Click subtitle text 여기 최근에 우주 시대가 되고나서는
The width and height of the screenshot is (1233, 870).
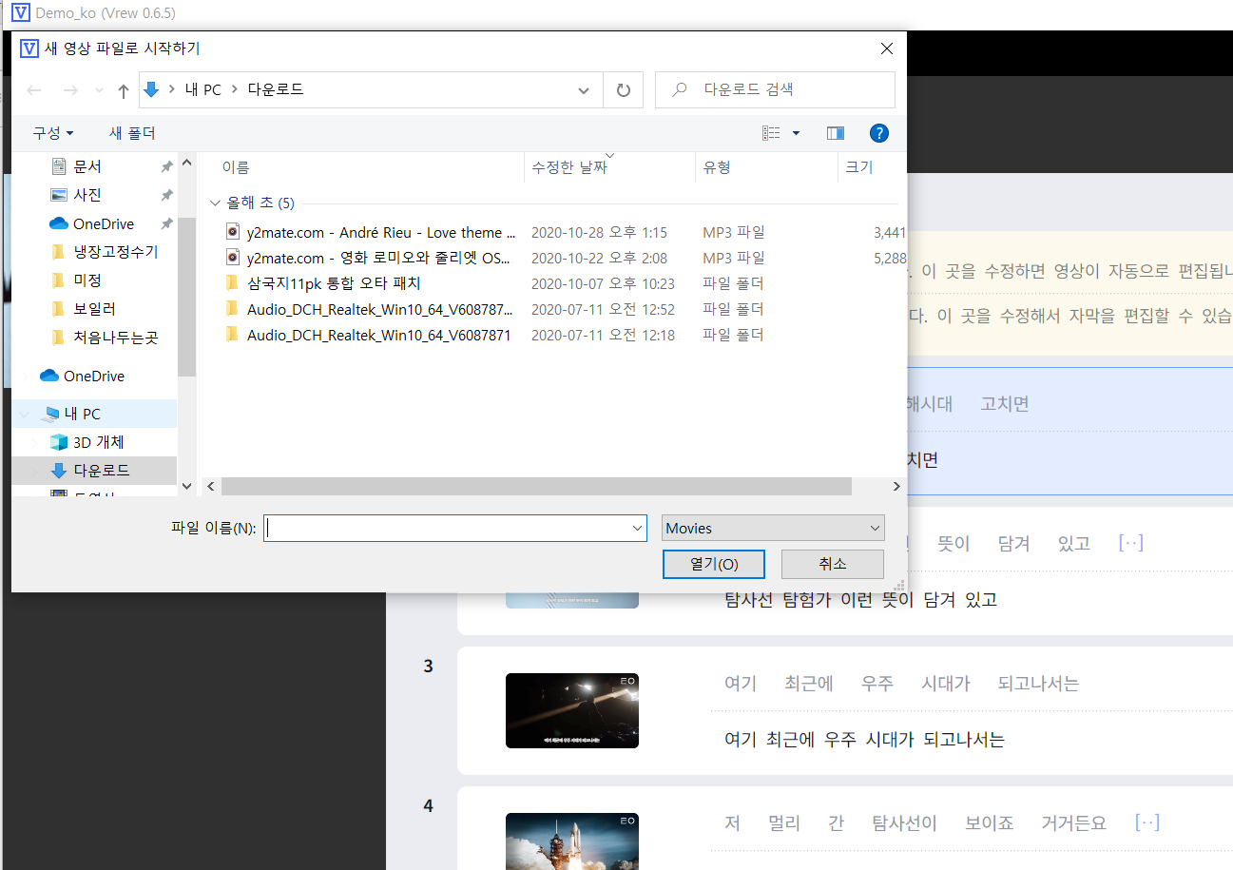click(864, 740)
